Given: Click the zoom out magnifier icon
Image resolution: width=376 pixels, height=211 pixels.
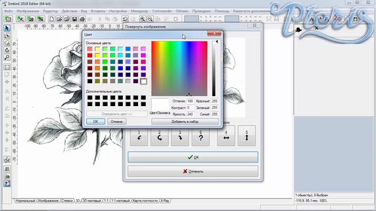Looking at the screenshot, I should pyautogui.click(x=150, y=19).
